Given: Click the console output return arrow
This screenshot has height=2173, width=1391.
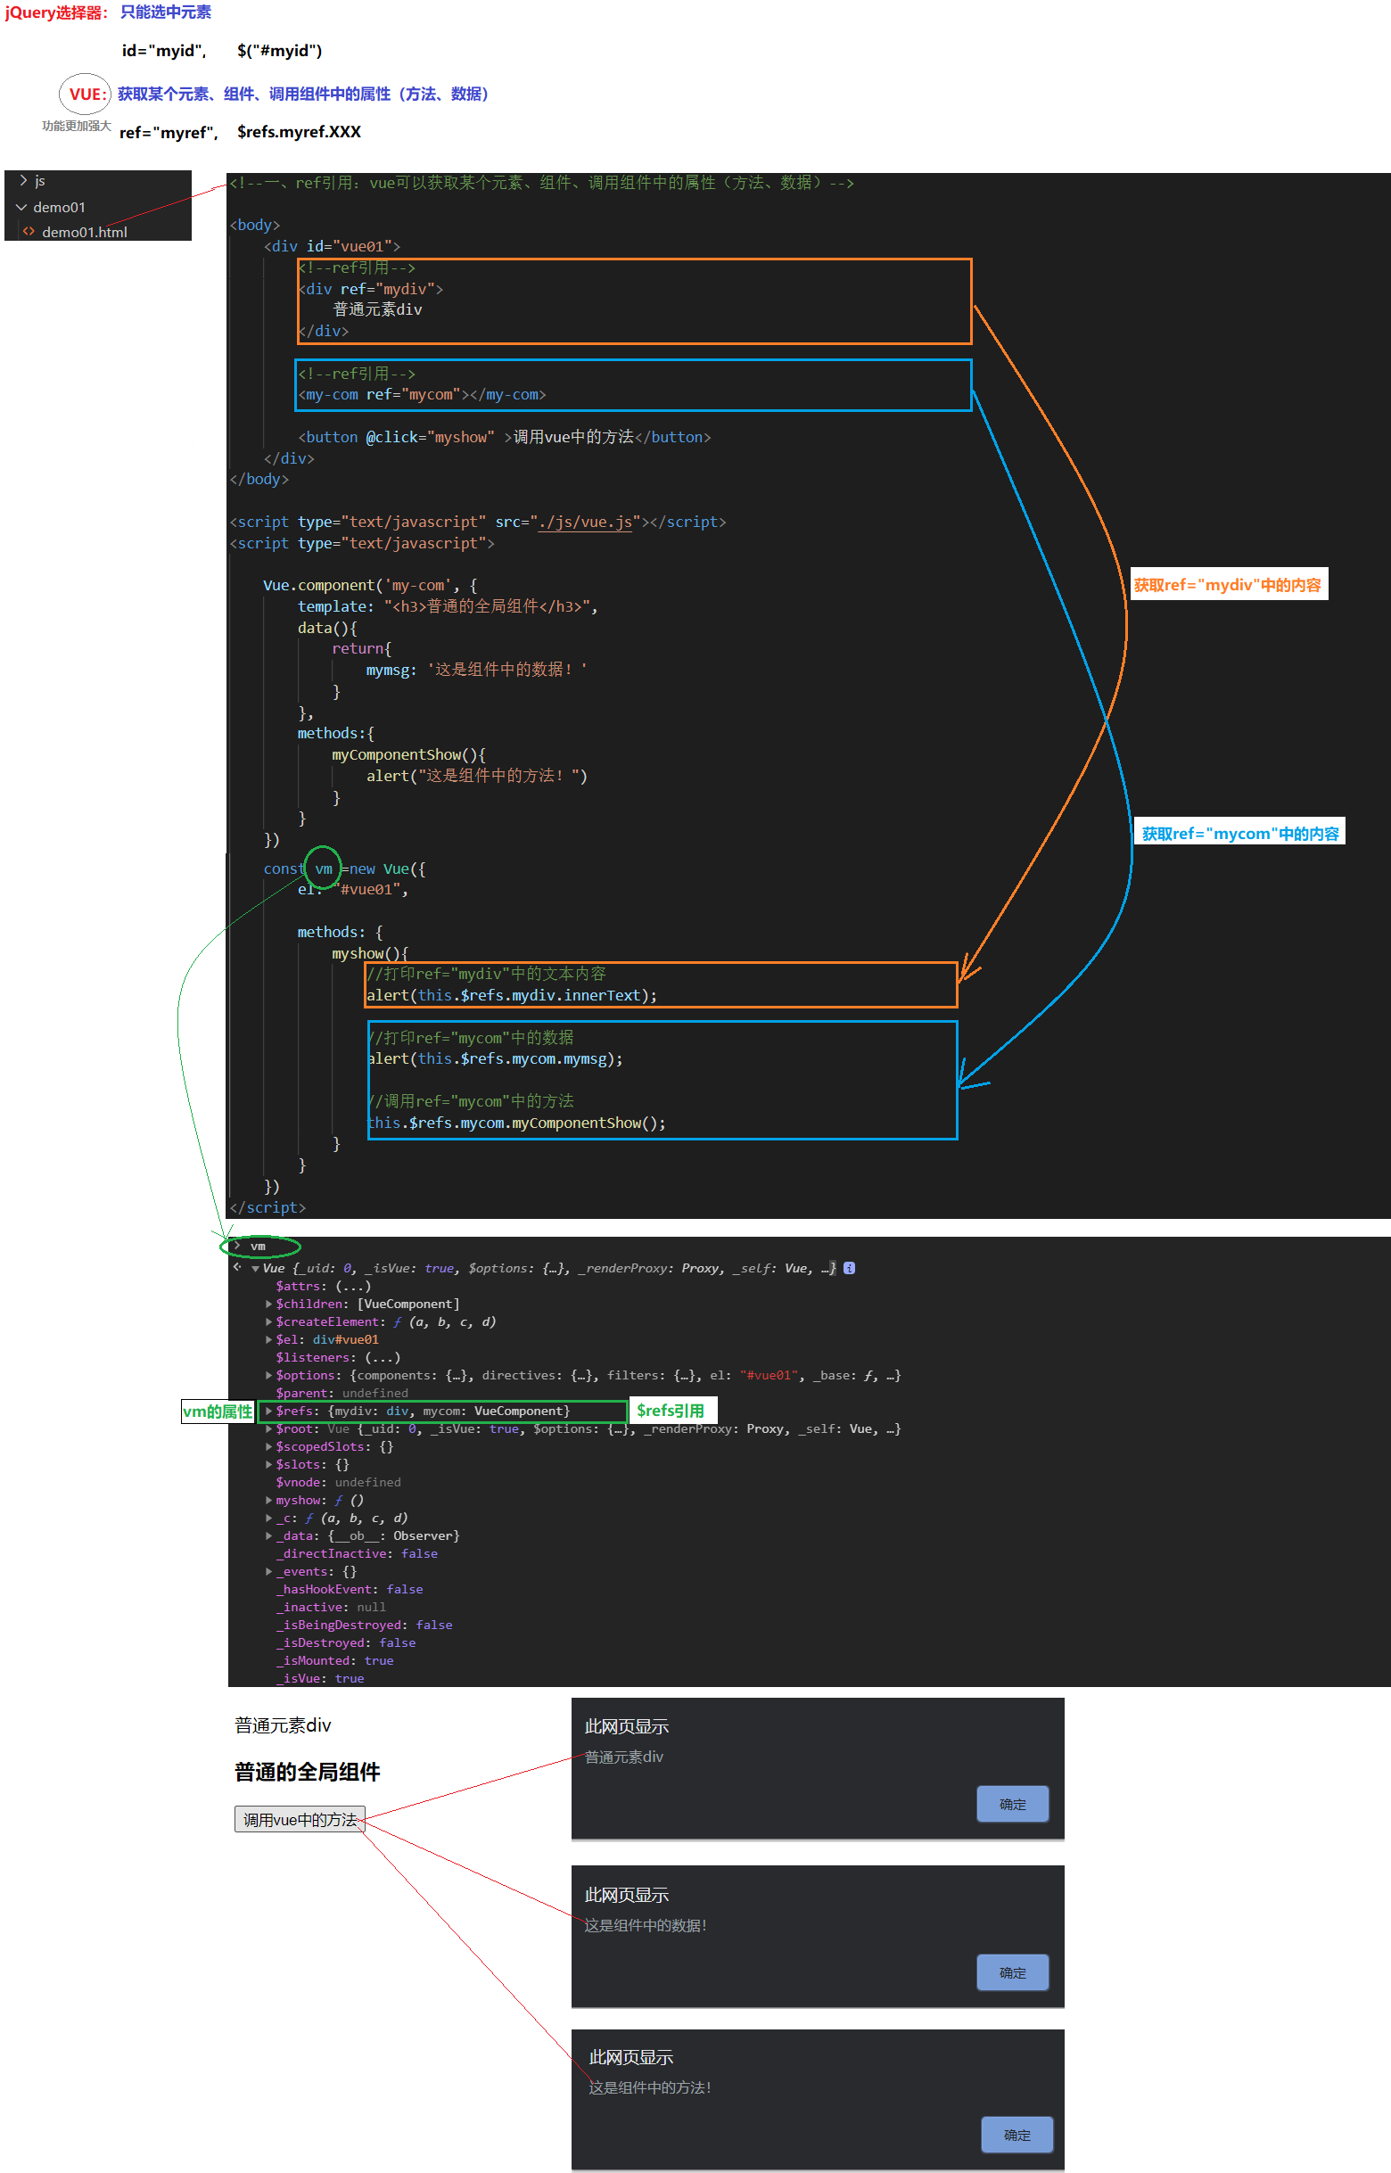Looking at the screenshot, I should tap(236, 1268).
